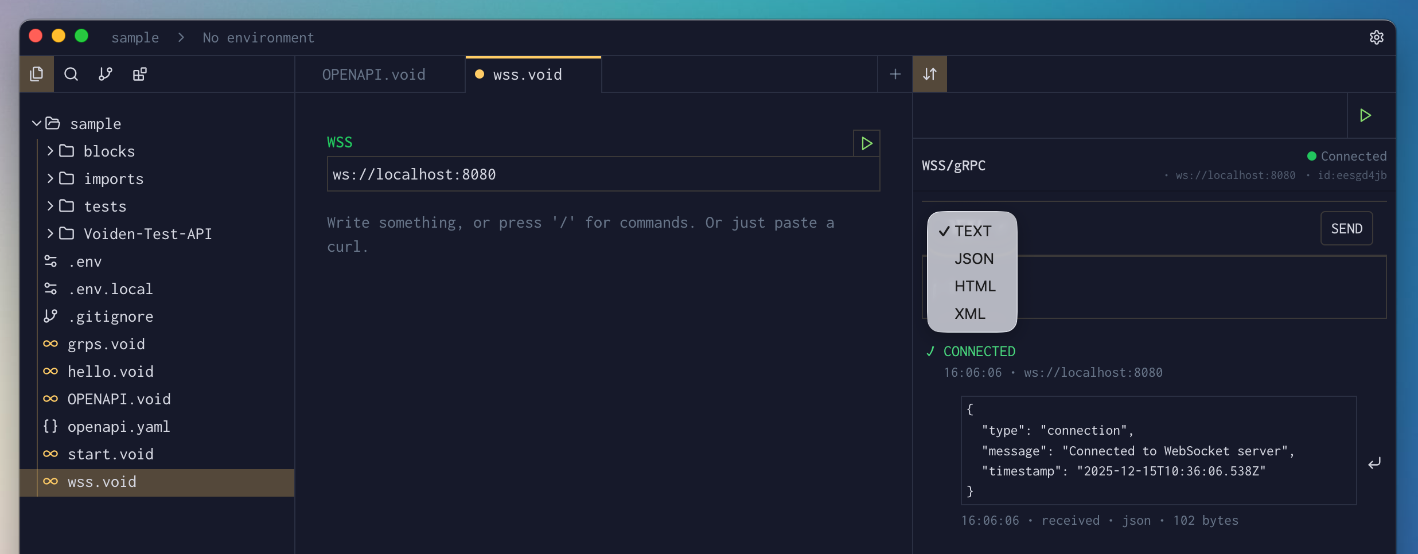1418x554 pixels.
Task: Click the plus icon to open new tab
Action: coord(894,74)
